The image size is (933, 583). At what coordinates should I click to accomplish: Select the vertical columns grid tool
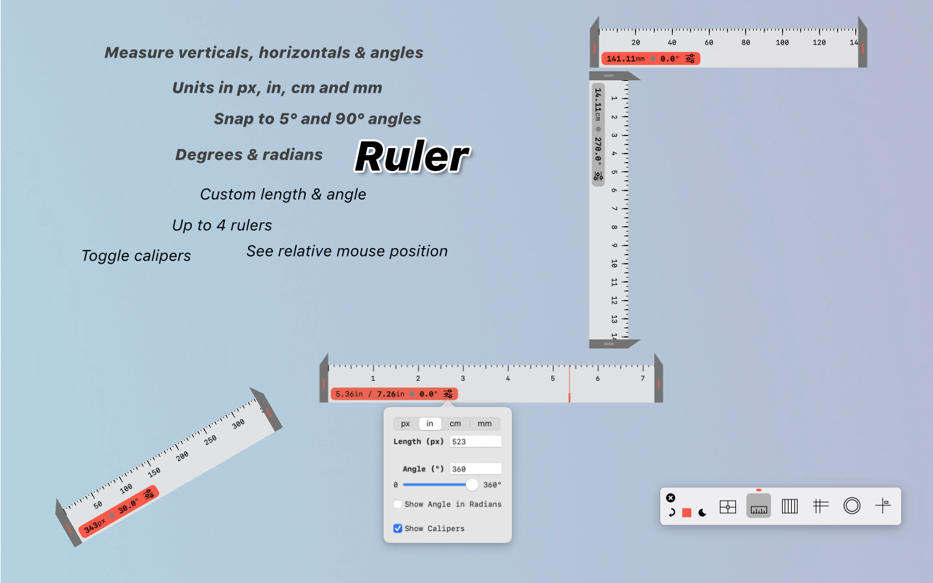point(790,507)
